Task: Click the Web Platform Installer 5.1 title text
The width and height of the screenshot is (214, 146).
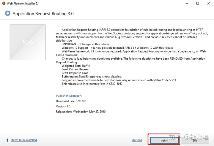Action: tap(23, 4)
